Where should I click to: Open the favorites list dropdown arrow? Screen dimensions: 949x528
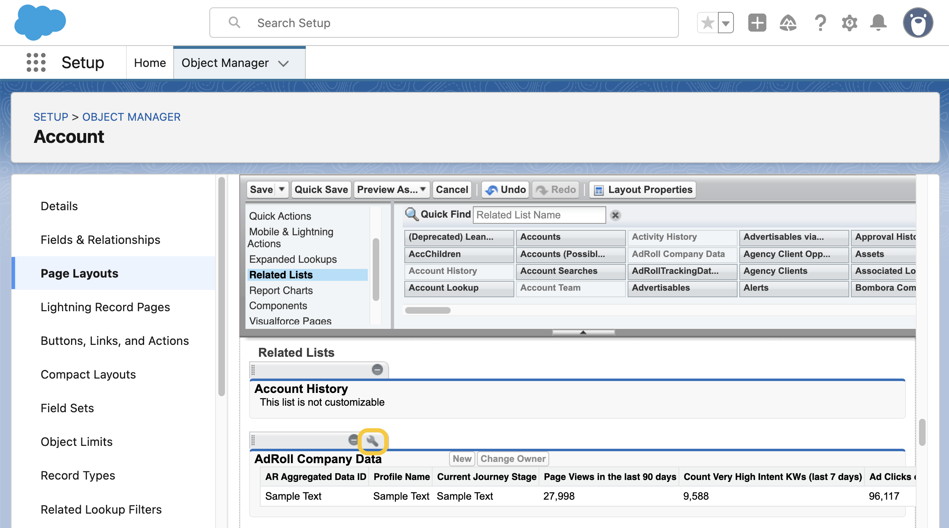(x=726, y=23)
